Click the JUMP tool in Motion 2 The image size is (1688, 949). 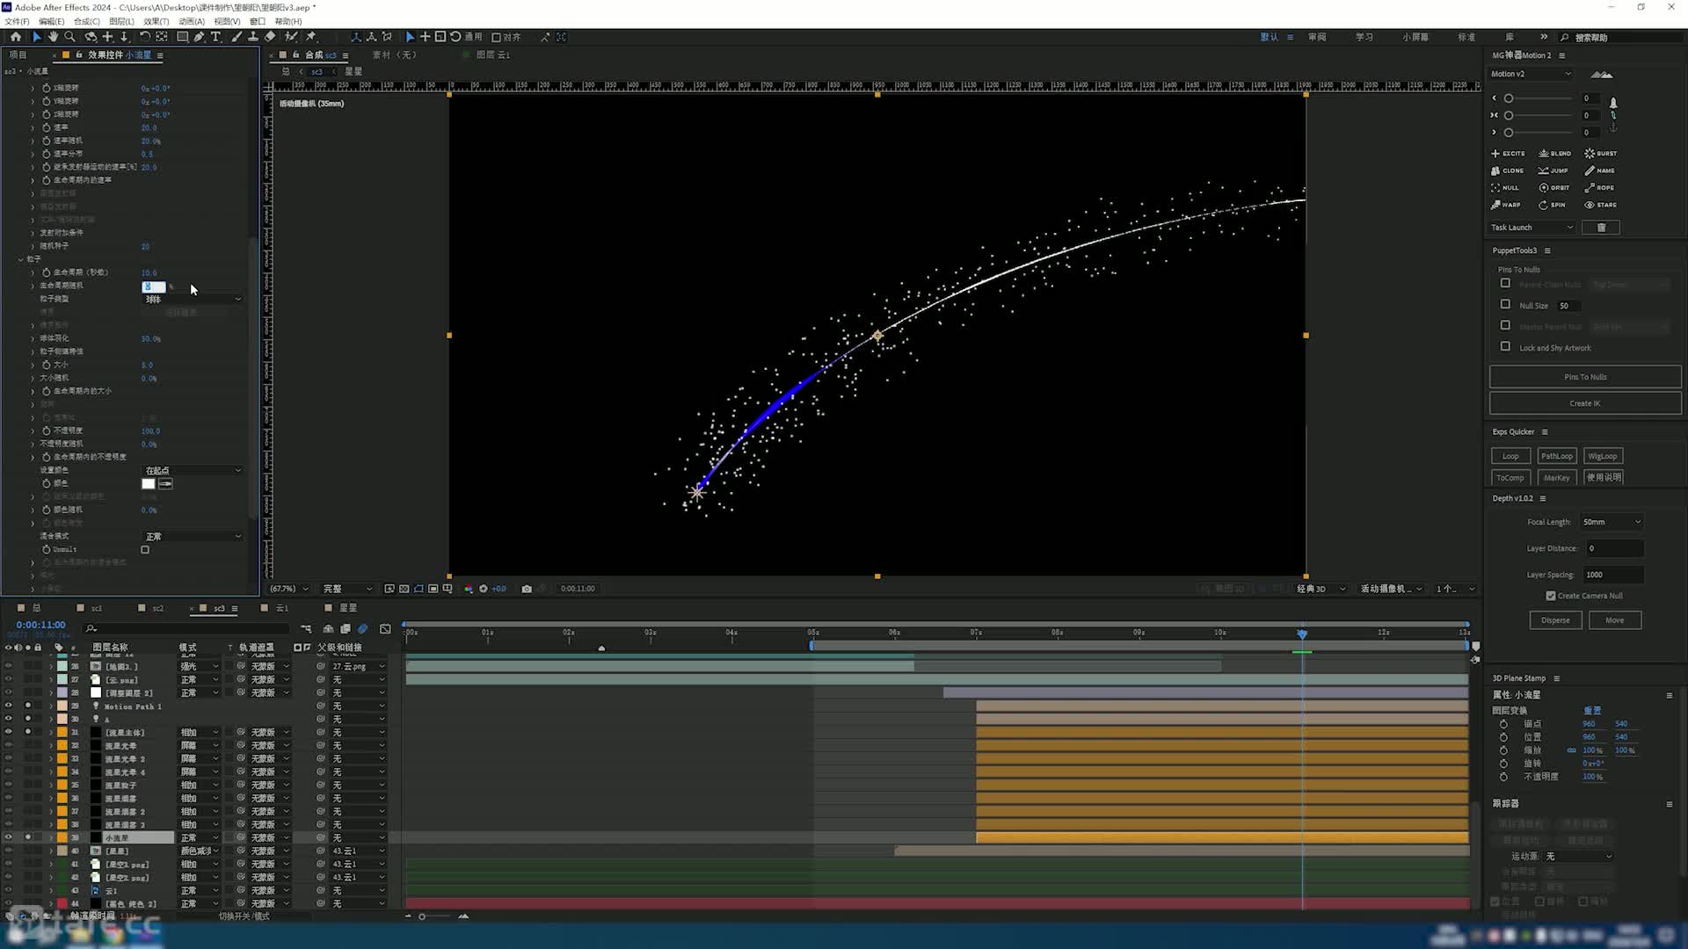(x=1553, y=170)
